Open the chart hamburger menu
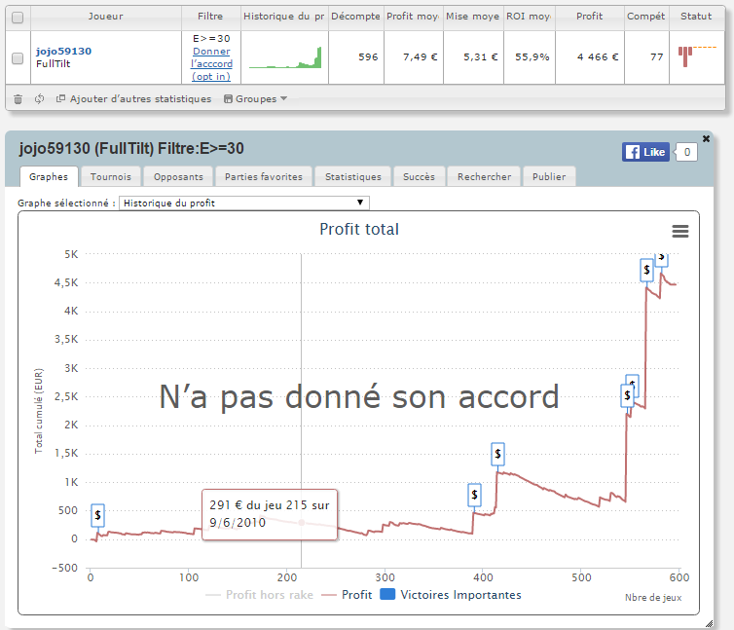 [x=679, y=231]
